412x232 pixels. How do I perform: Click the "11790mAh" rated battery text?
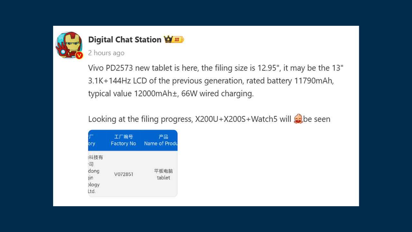tap(314, 81)
